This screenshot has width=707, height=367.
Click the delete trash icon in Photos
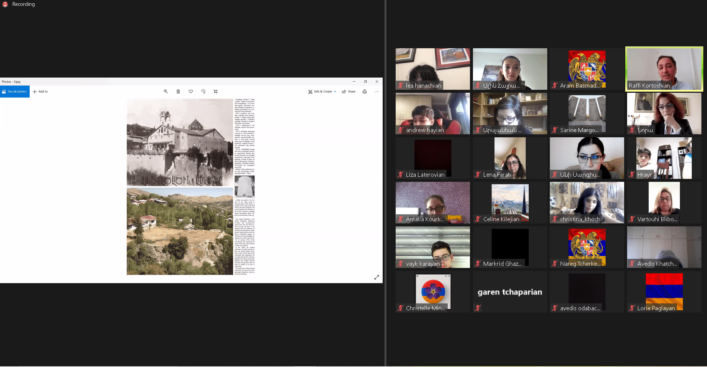click(178, 92)
